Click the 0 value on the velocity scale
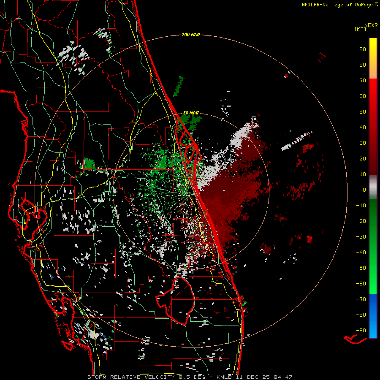The image size is (380, 380). click(x=364, y=190)
